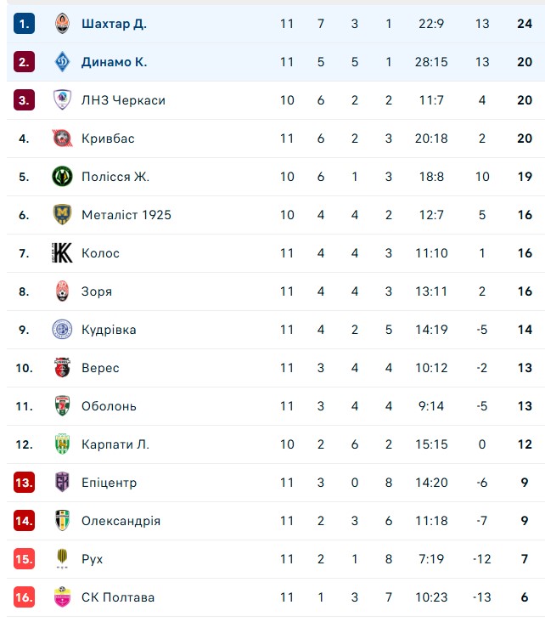545x622 pixels.
Task: Click the Оболонь team crest icon
Action: pyautogui.click(x=63, y=406)
